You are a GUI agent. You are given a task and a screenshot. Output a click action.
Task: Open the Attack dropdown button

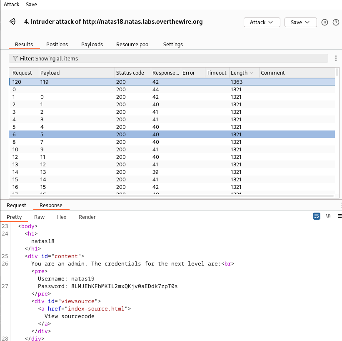point(262,22)
